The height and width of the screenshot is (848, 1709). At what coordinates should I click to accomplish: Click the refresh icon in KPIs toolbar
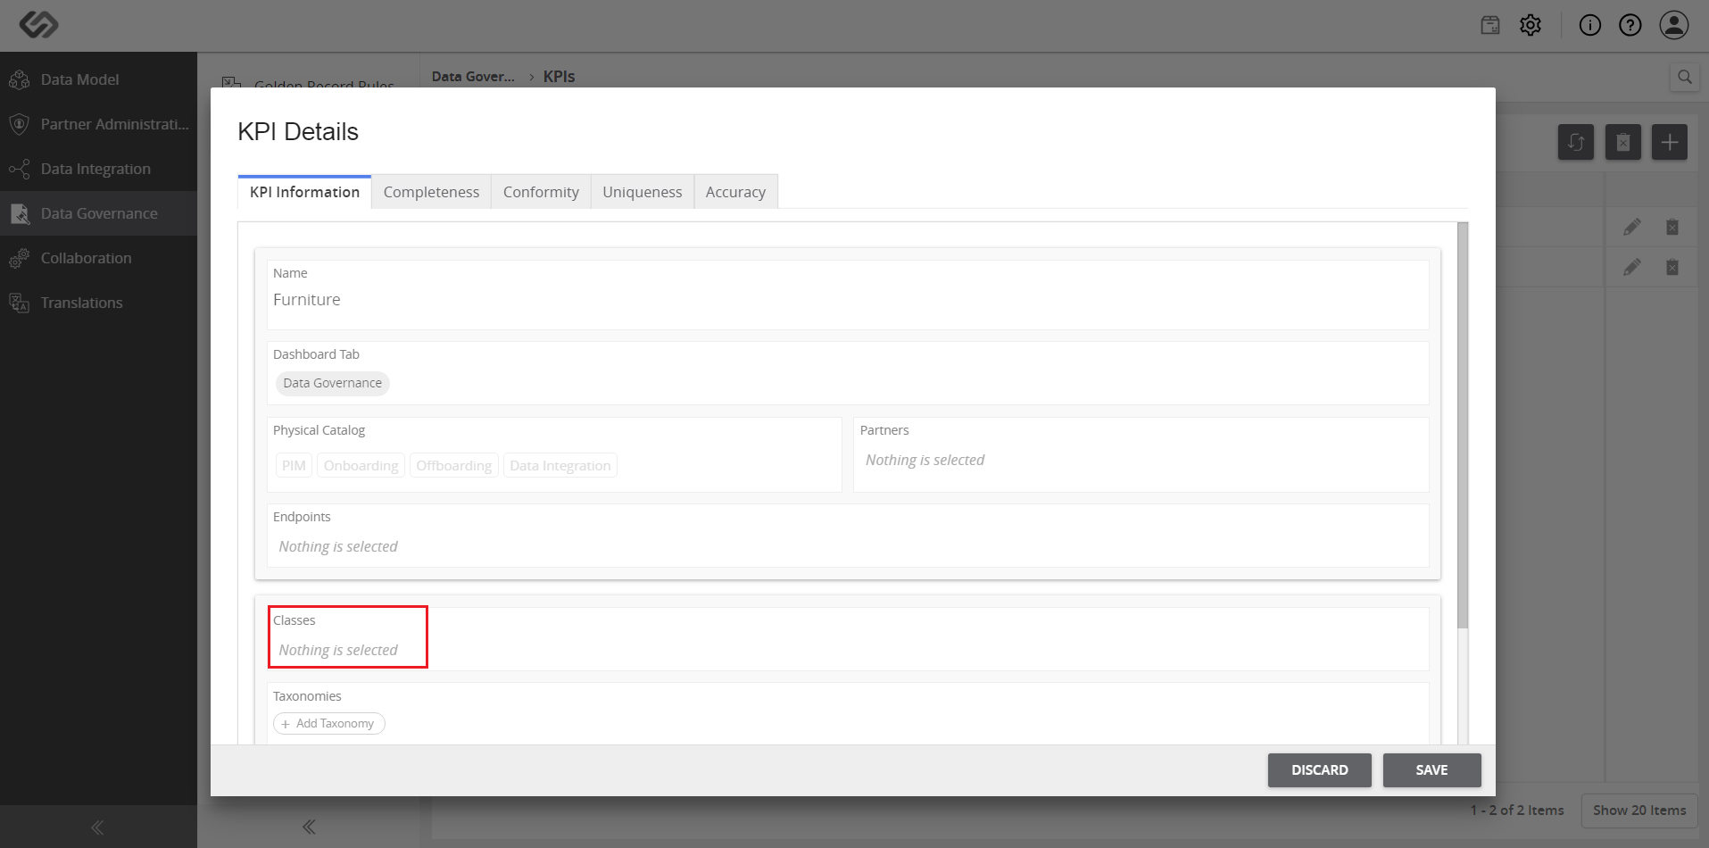(1576, 142)
